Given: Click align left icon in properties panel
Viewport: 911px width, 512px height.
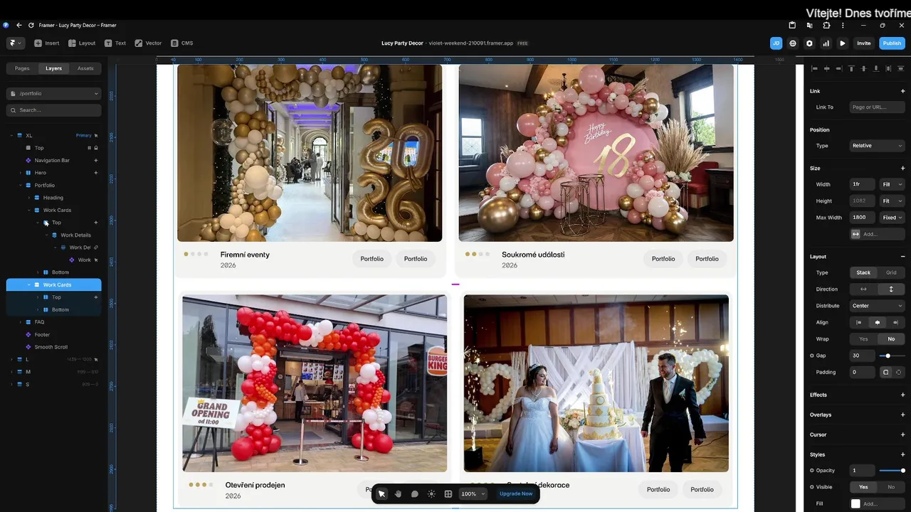Looking at the screenshot, I should [815, 68].
